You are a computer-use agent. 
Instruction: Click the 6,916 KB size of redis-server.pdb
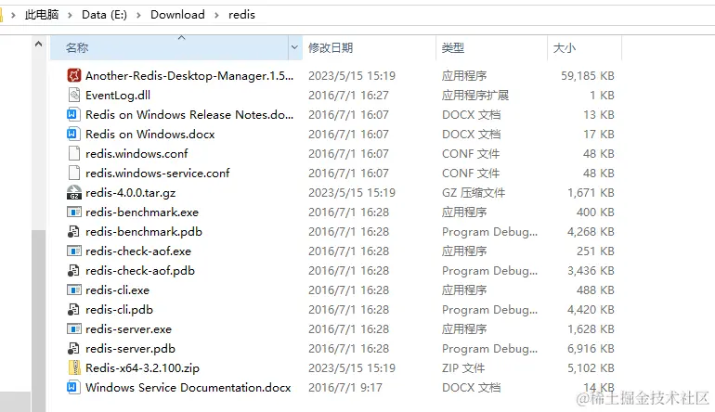pyautogui.click(x=591, y=349)
